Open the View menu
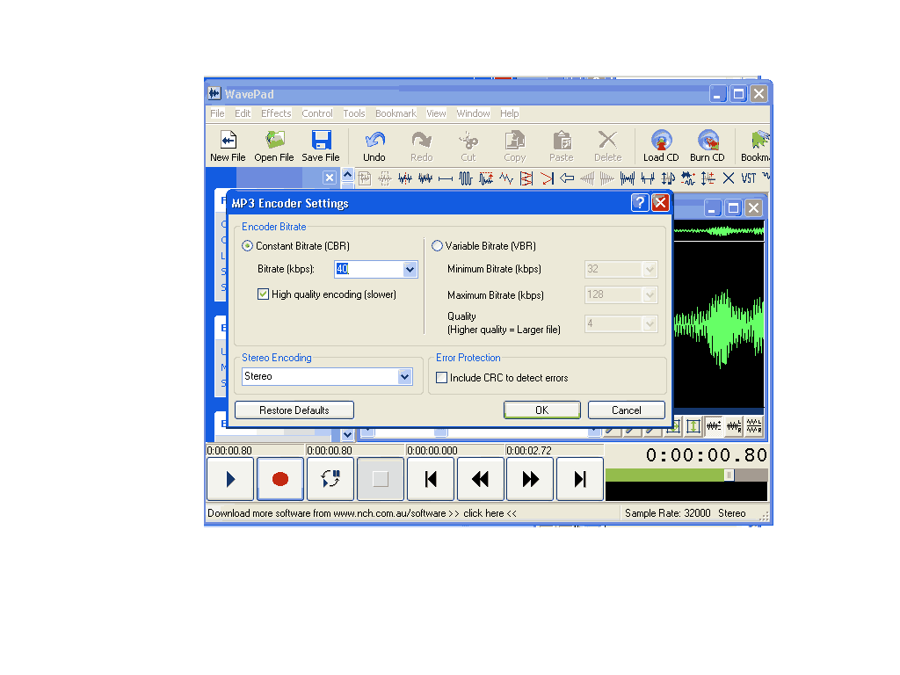The width and height of the screenshot is (900, 675). click(x=436, y=113)
